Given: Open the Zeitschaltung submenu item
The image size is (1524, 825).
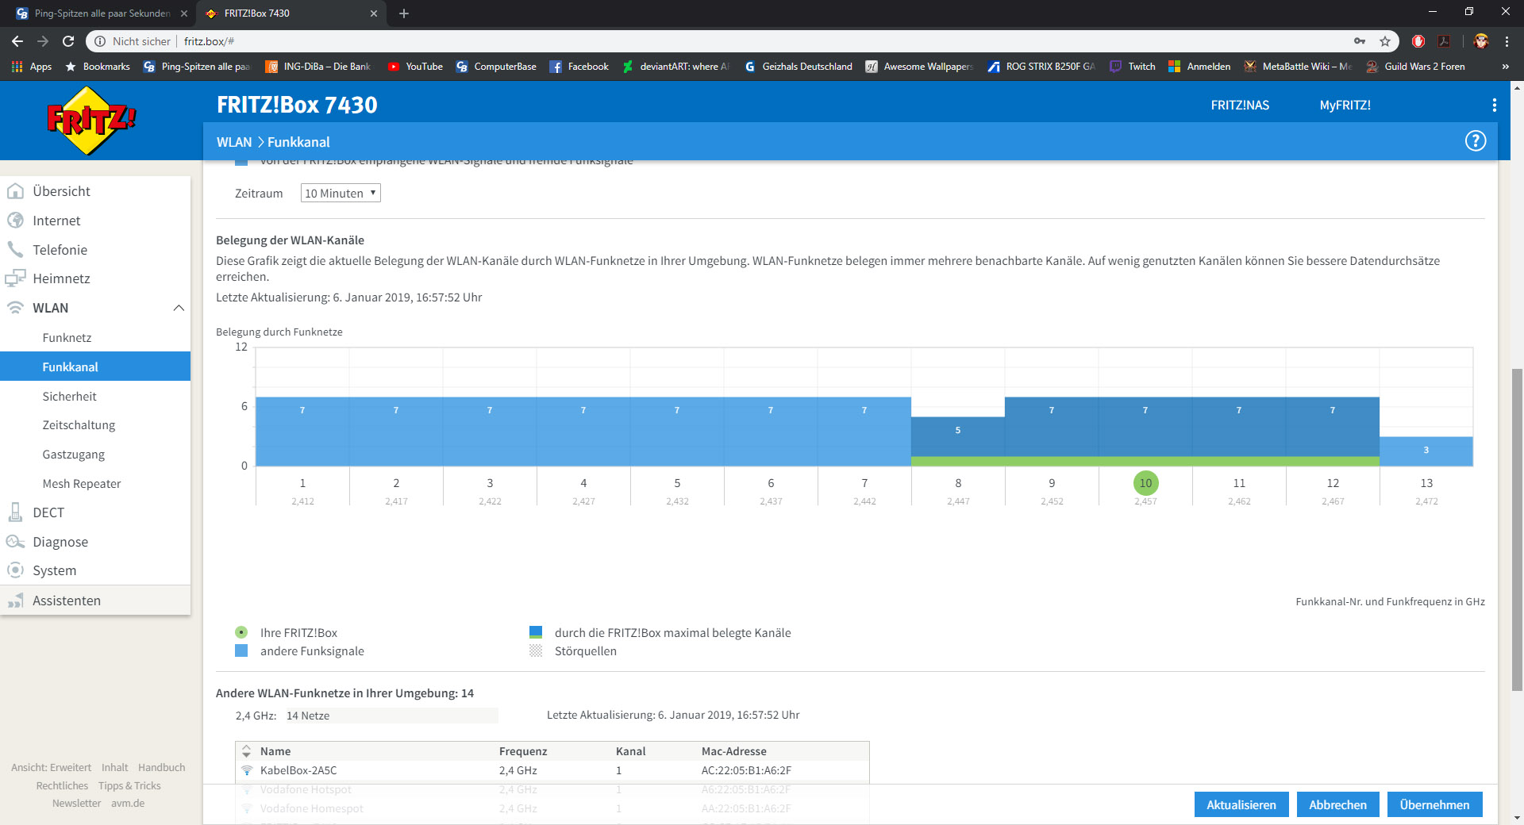Looking at the screenshot, I should pos(79,425).
